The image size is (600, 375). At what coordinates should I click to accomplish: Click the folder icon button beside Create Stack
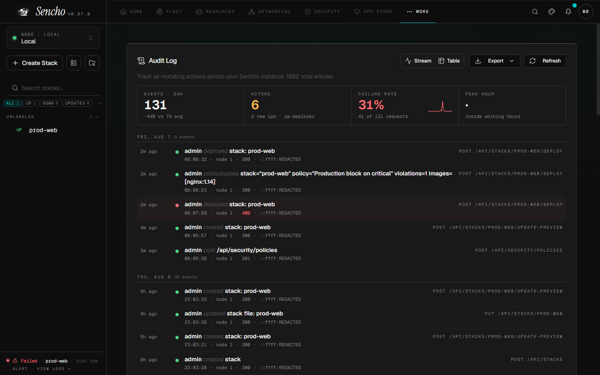coord(92,63)
